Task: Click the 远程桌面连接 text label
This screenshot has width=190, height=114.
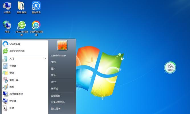Action: [16, 94]
